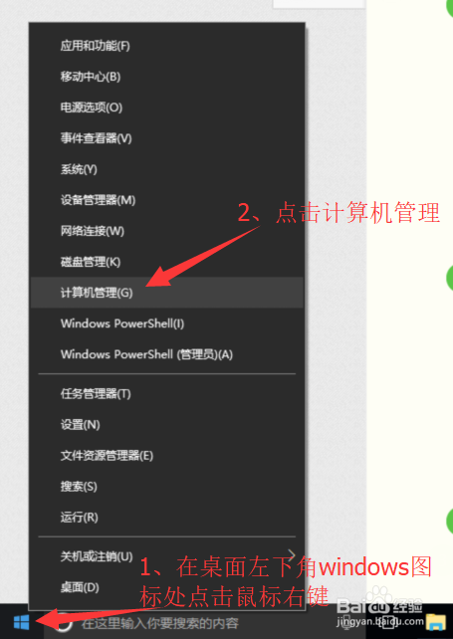
Task: Select 设置(N) menu item
Action: [167, 425]
